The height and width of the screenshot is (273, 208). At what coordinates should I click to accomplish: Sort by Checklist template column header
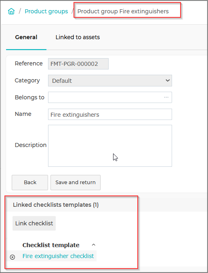51,245
